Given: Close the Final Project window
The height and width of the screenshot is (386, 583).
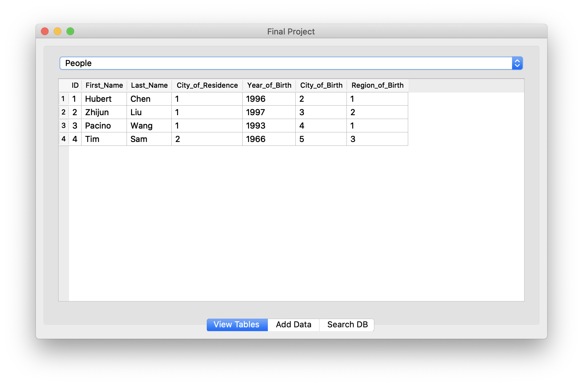Looking at the screenshot, I should (x=45, y=31).
